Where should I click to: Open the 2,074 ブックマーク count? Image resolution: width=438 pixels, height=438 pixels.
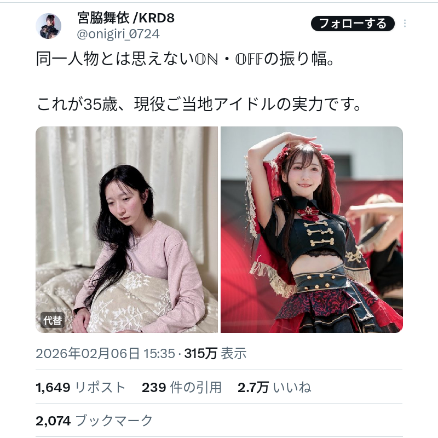[94, 420]
